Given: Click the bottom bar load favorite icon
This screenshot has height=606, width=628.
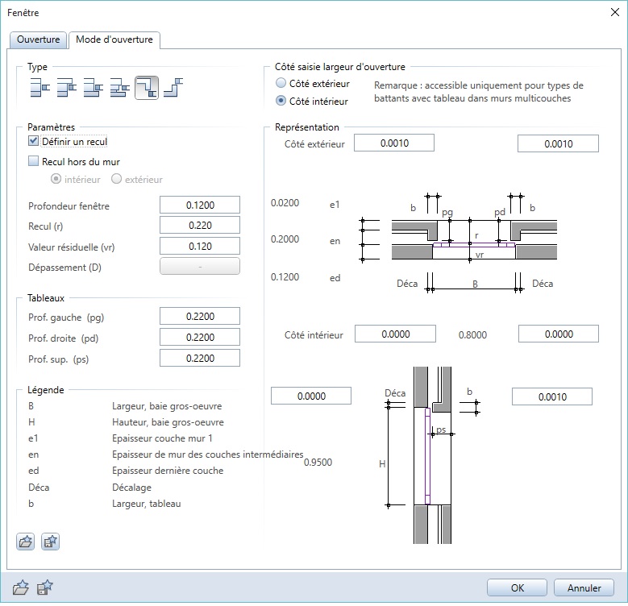Looking at the screenshot, I should point(21,587).
